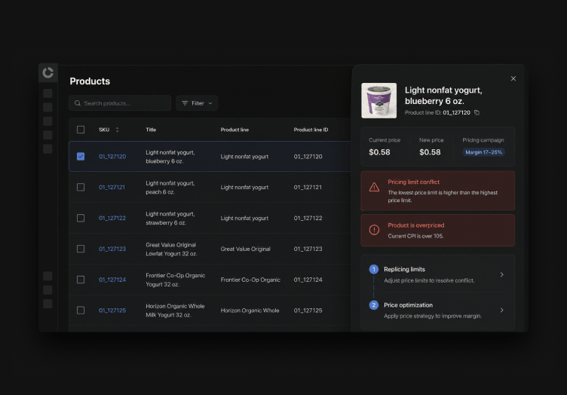Screen dimensions: 567x395
Task: Open SKU link 01_127120
Action: pyautogui.click(x=112, y=157)
